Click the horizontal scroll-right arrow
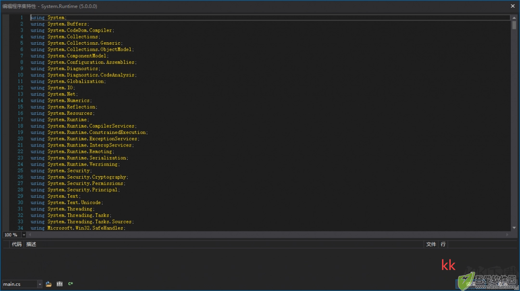520x291 pixels. coord(507,235)
